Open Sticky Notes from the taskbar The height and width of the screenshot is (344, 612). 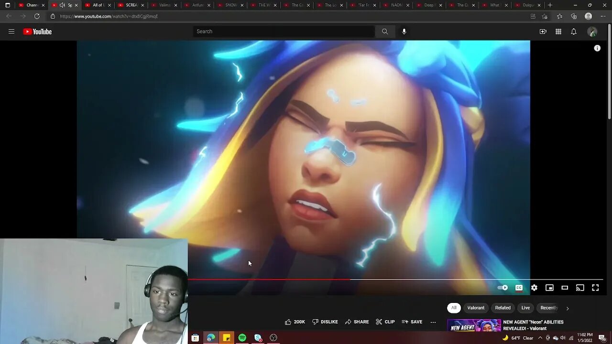227,338
